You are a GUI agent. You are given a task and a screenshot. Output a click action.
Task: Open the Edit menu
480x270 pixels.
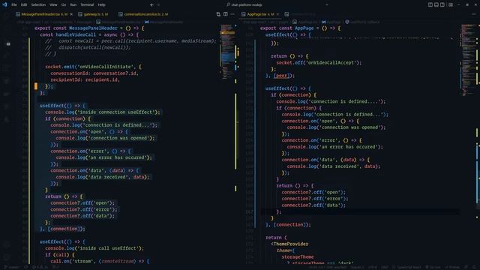click(x=24, y=5)
